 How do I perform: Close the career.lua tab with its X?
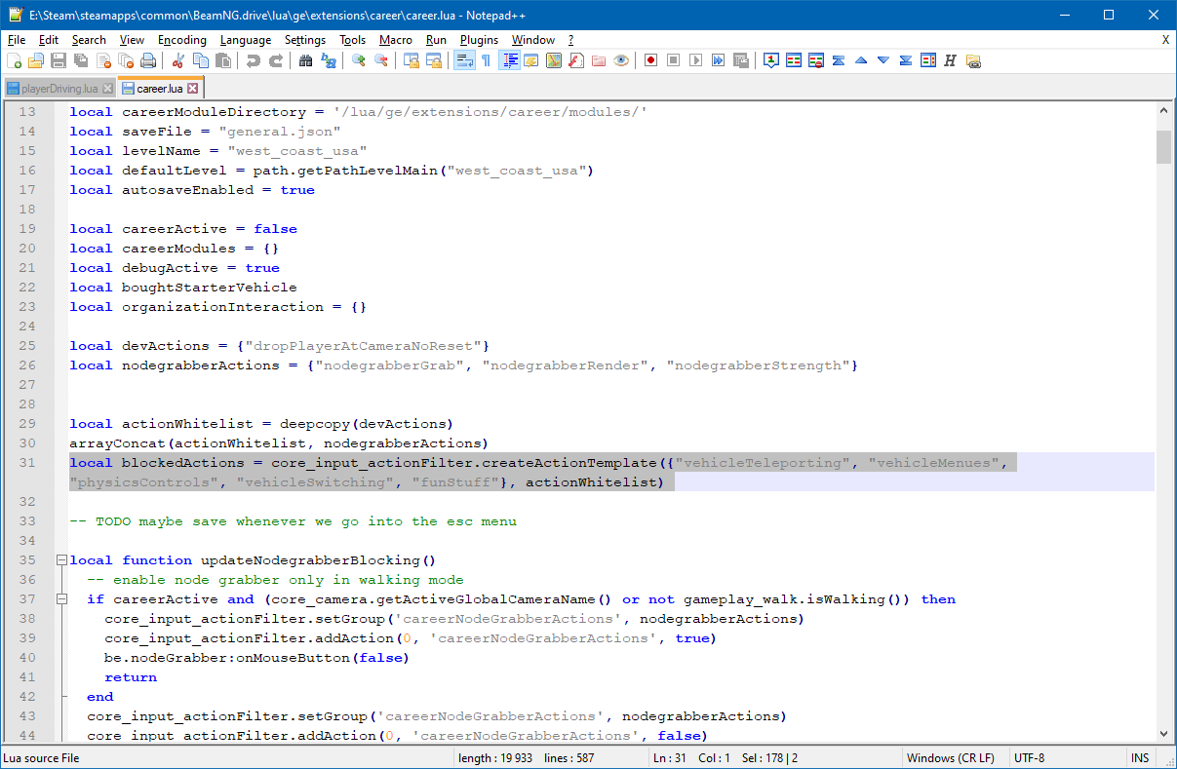(193, 89)
